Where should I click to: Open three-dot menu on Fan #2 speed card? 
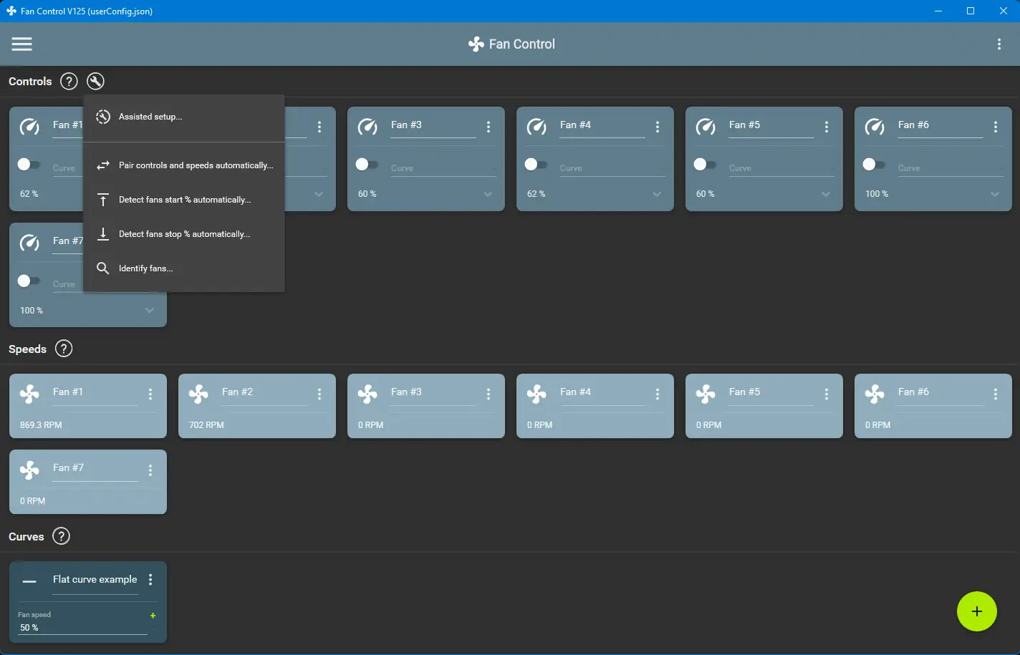pos(319,394)
